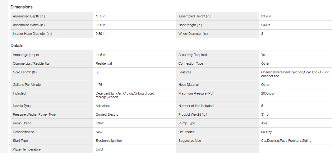Select the 240 in hose length value
332x153 pixels.
[265, 25]
